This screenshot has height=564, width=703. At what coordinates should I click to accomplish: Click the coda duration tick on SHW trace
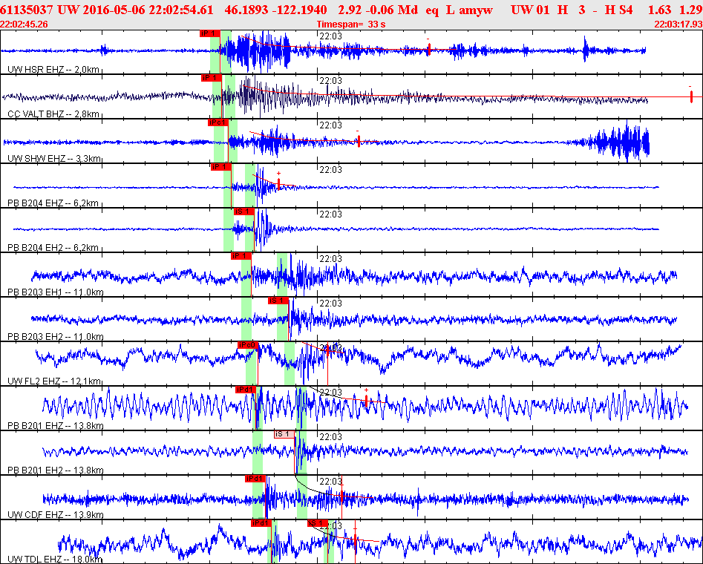click(x=359, y=141)
